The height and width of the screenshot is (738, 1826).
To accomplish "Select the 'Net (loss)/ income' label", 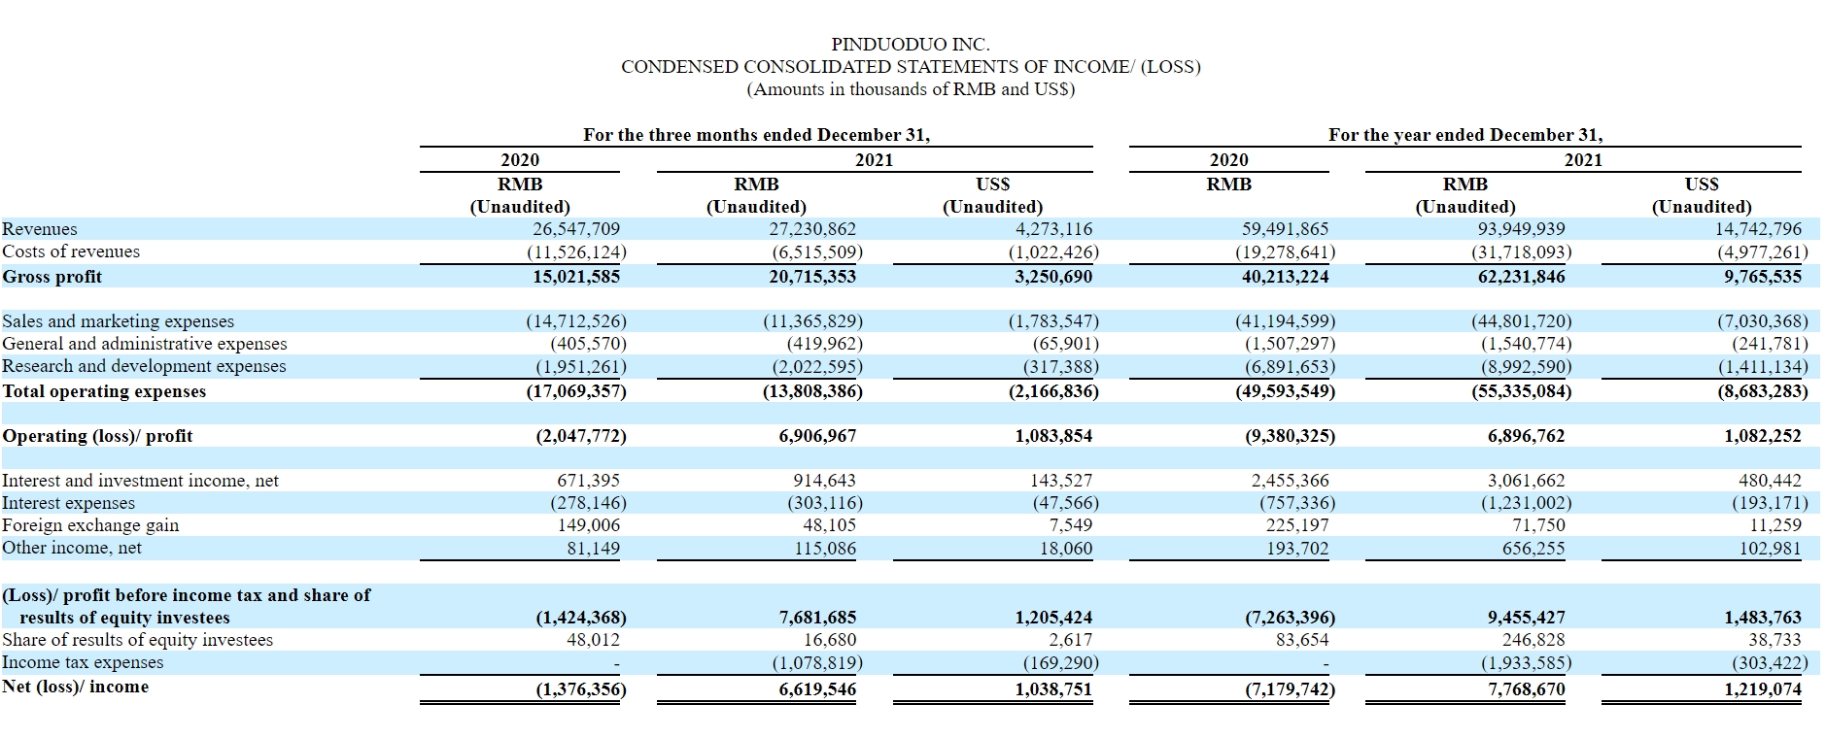I will click(x=76, y=687).
